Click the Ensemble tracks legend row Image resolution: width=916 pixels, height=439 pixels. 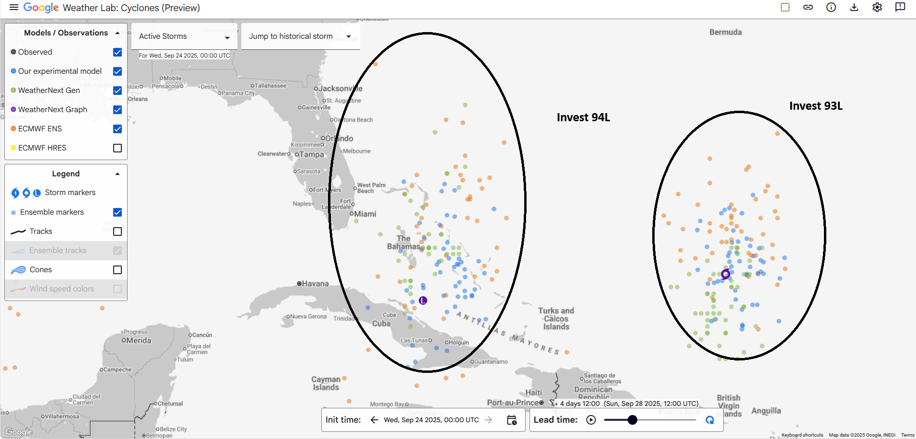pos(66,251)
